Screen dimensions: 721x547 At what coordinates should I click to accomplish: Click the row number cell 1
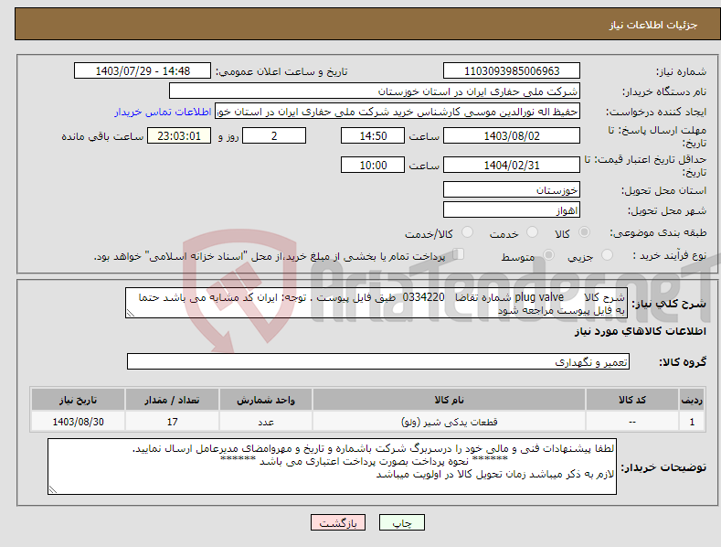[x=692, y=422]
